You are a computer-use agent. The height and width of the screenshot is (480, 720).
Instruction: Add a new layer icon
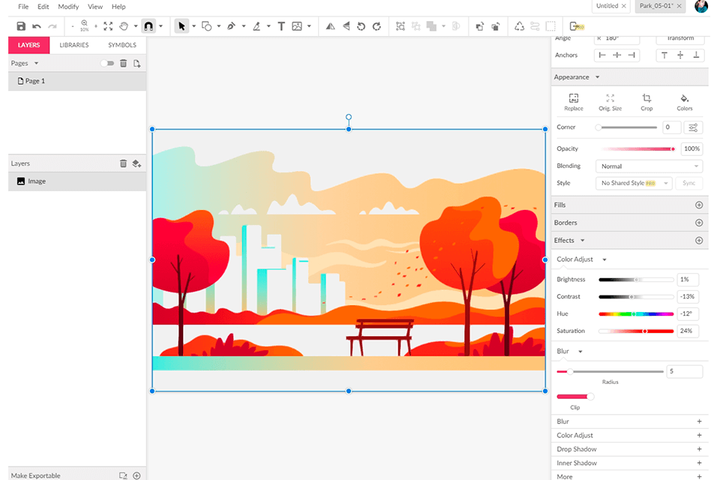click(x=136, y=163)
